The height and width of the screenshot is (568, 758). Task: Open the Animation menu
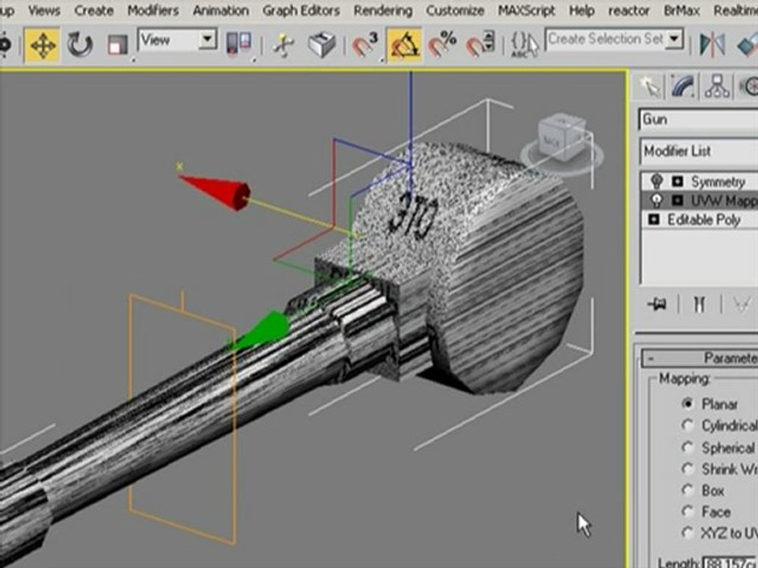[221, 10]
